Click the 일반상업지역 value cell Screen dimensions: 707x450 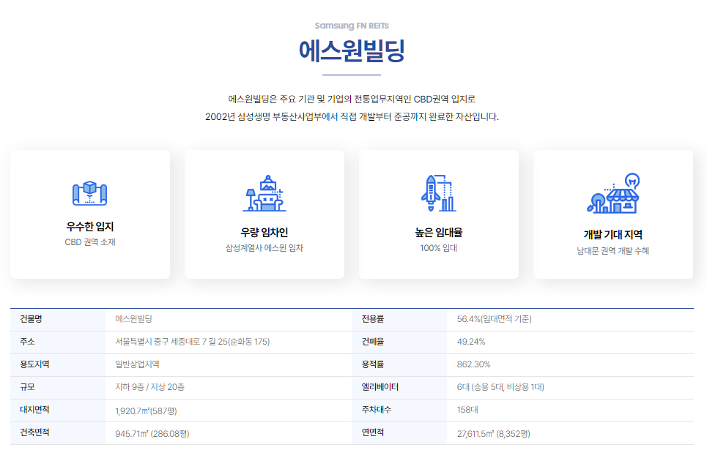tap(228, 365)
